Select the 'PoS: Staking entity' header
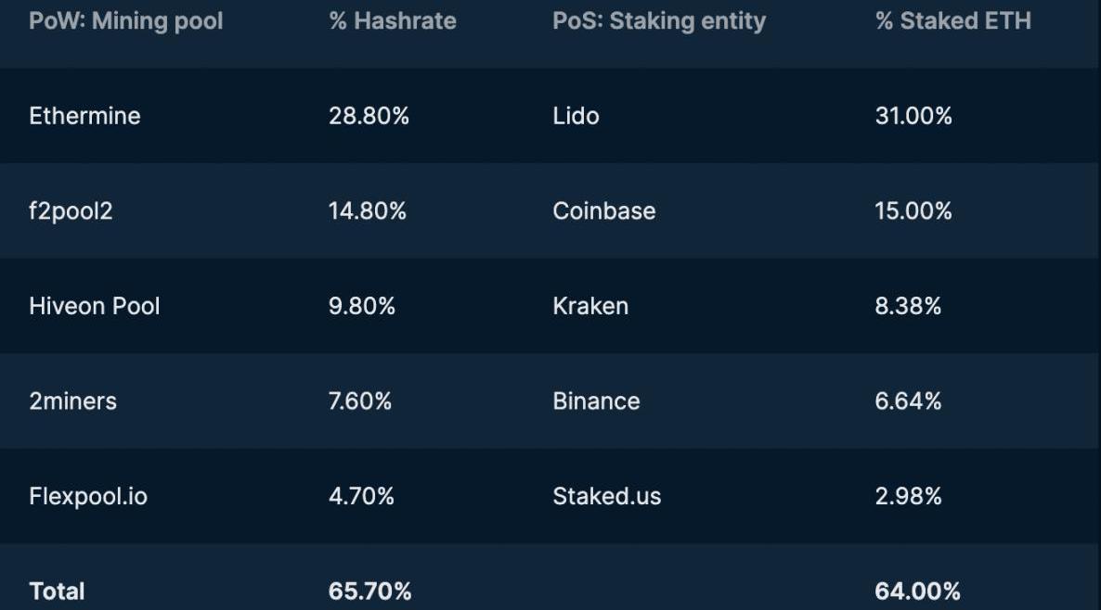The height and width of the screenshot is (610, 1101). click(x=658, y=21)
